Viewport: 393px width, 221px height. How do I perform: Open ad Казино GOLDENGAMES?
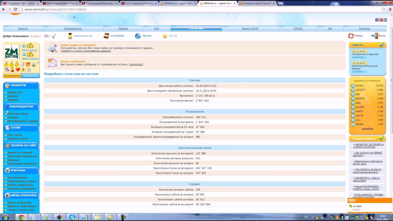pyautogui.click(x=367, y=188)
